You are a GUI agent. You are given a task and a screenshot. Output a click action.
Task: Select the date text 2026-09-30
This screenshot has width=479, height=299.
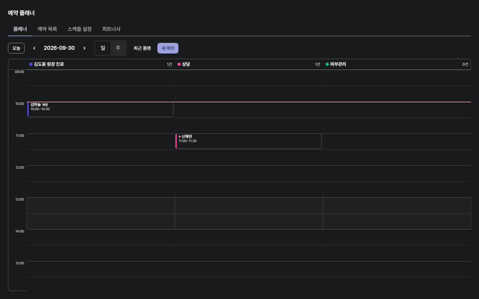pos(59,48)
